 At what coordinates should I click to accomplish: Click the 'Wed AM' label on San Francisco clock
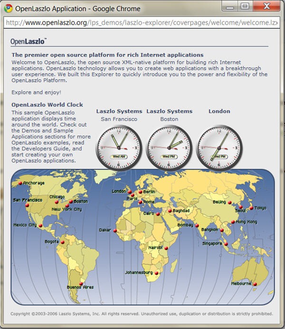(x=119, y=157)
